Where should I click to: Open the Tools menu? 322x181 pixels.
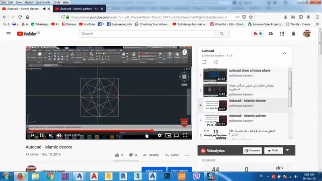pyautogui.click(x=56, y=2)
